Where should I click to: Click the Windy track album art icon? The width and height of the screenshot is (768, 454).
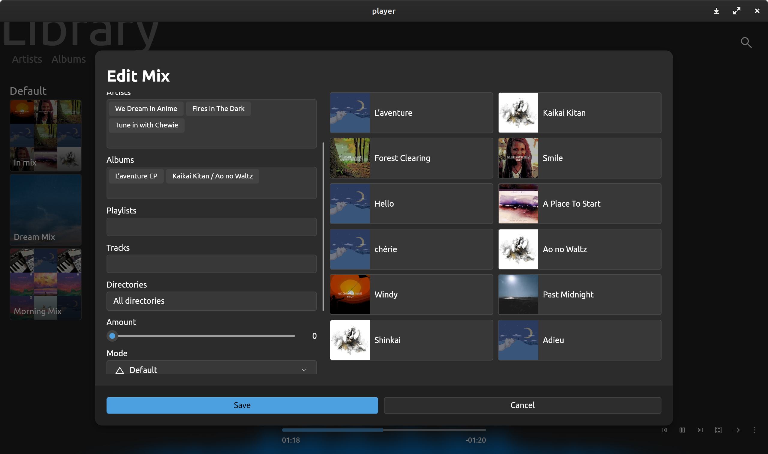point(350,294)
